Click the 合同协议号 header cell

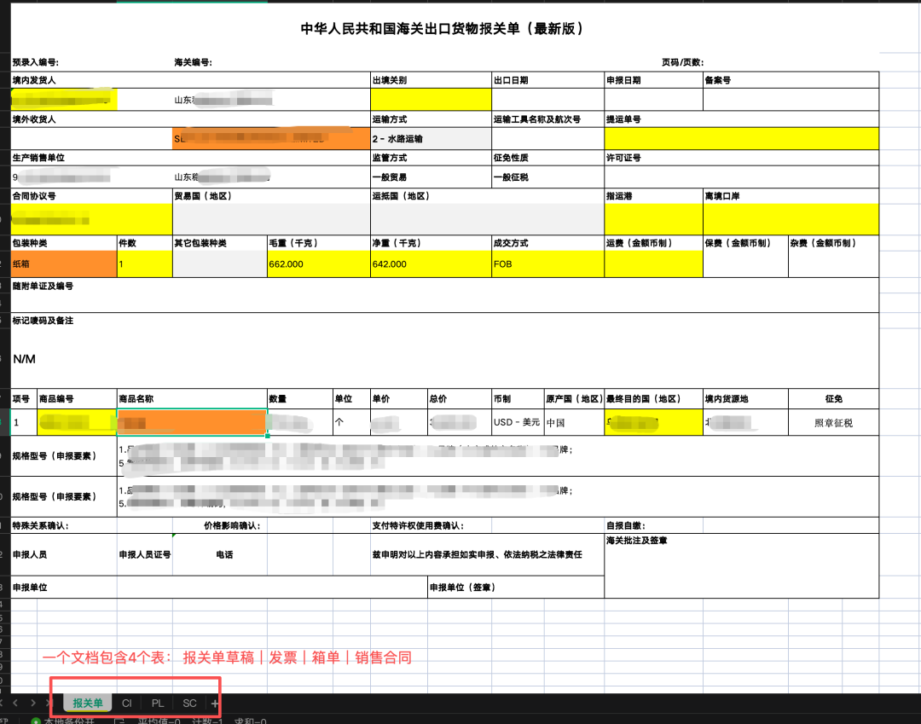(91, 196)
